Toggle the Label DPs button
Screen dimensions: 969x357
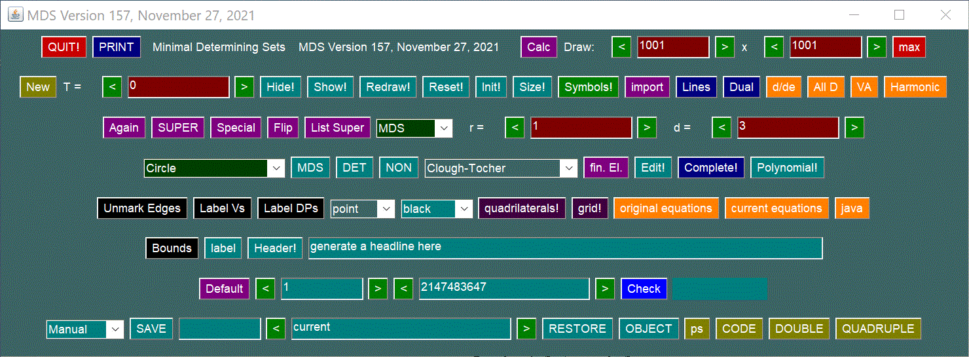(291, 208)
